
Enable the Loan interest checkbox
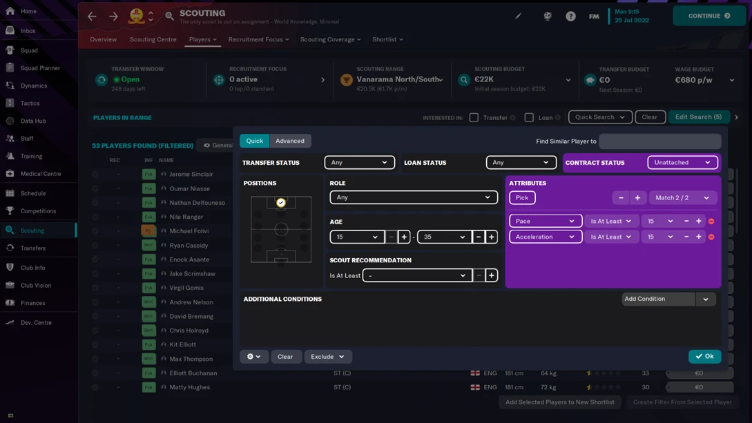coord(529,117)
